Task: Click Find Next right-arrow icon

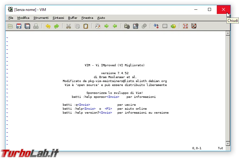Action: [106, 26]
